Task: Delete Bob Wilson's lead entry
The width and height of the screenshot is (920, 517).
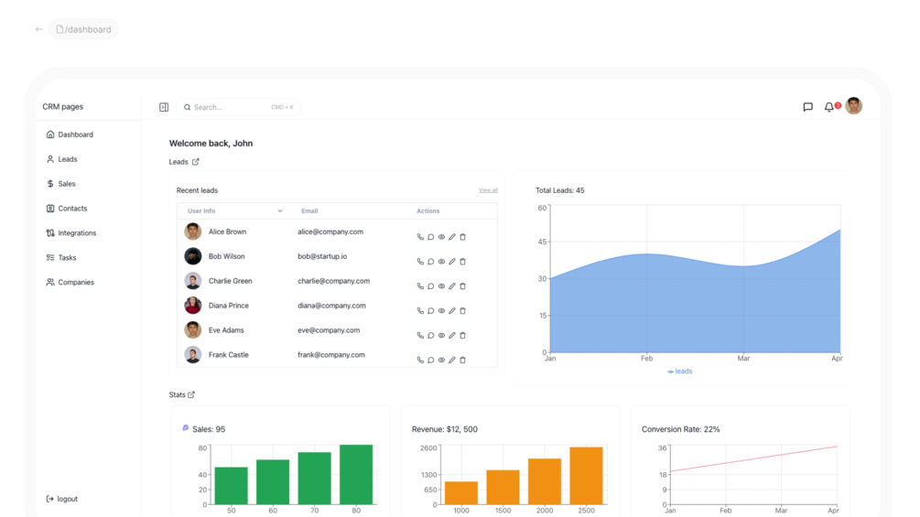Action: click(462, 262)
